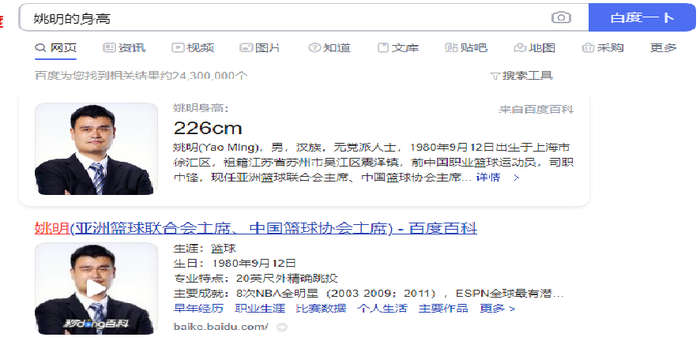The image size is (700, 341).
Task: Click the camera image search icon
Action: pos(561,17)
